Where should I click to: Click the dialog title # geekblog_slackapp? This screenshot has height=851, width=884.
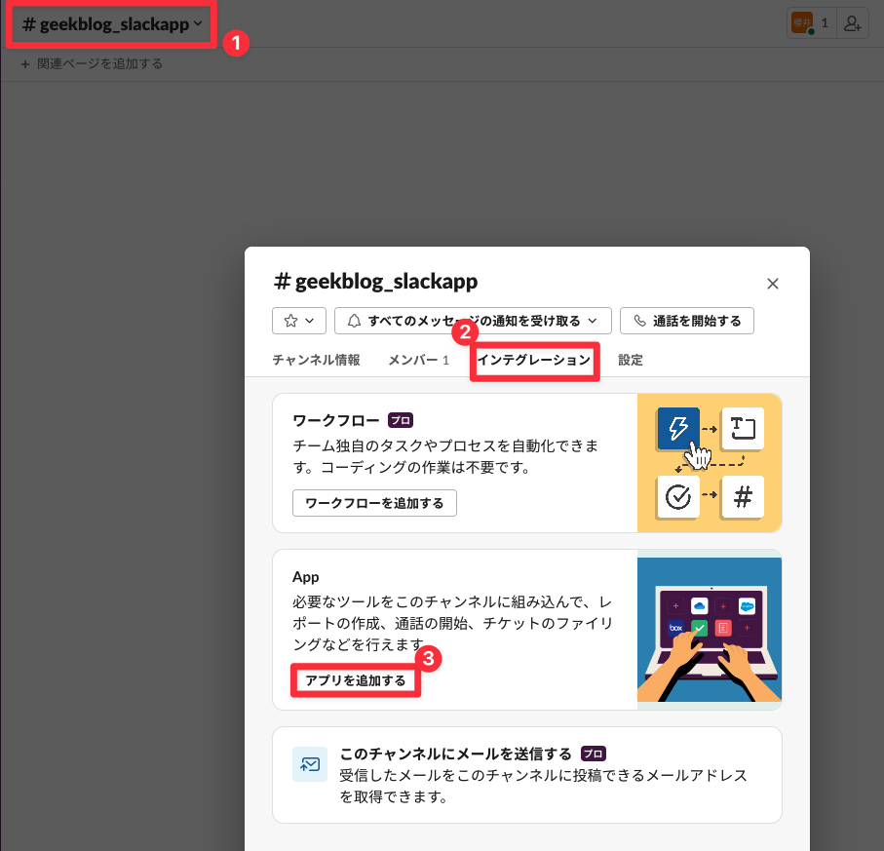(x=375, y=281)
